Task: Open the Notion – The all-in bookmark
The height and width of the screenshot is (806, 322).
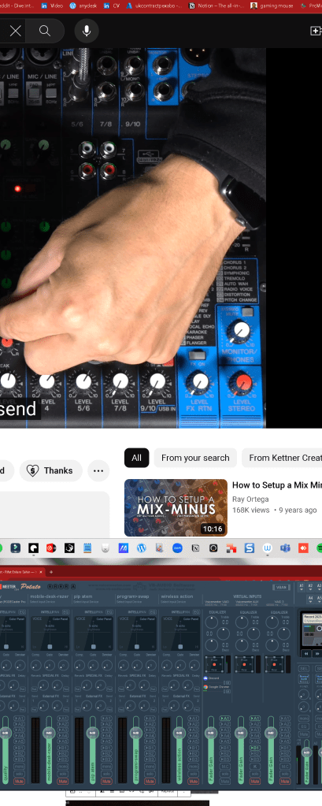Action: click(217, 6)
